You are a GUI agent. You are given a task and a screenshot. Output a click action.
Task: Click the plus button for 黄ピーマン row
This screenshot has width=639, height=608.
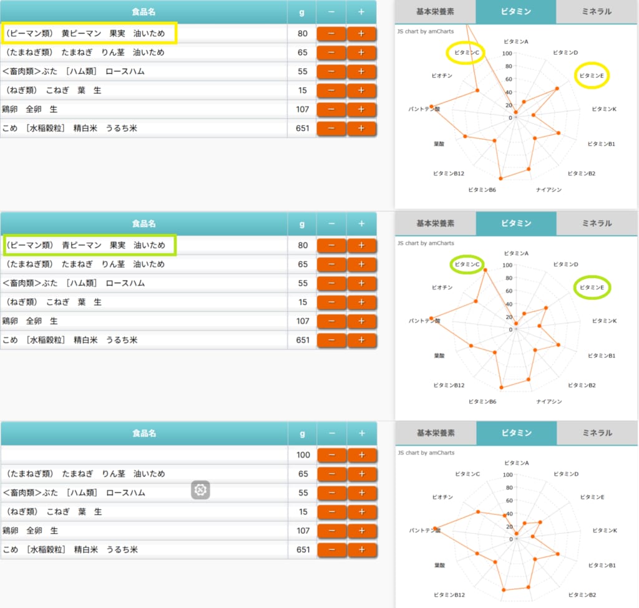pyautogui.click(x=361, y=34)
